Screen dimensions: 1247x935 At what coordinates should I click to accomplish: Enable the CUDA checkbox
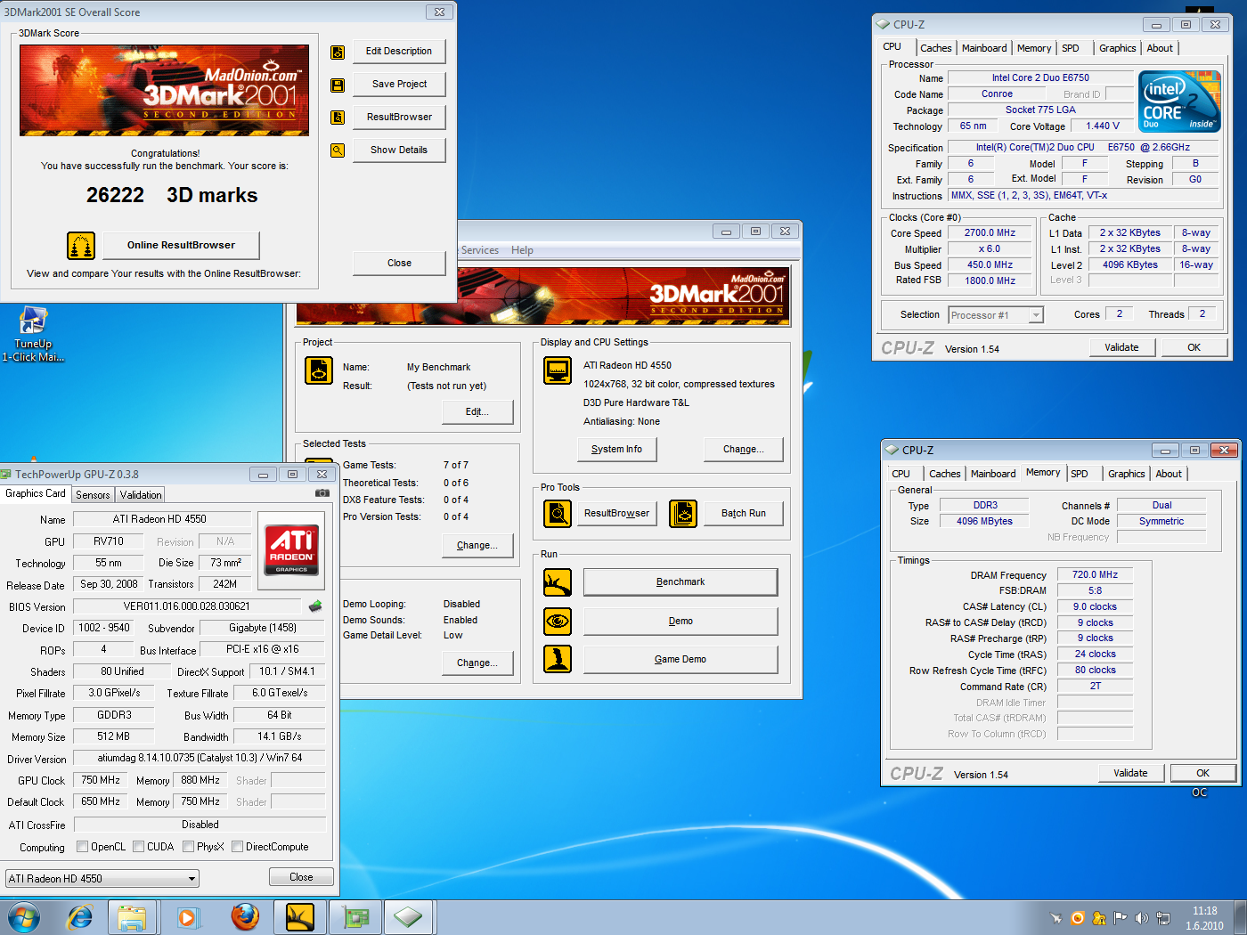point(138,847)
